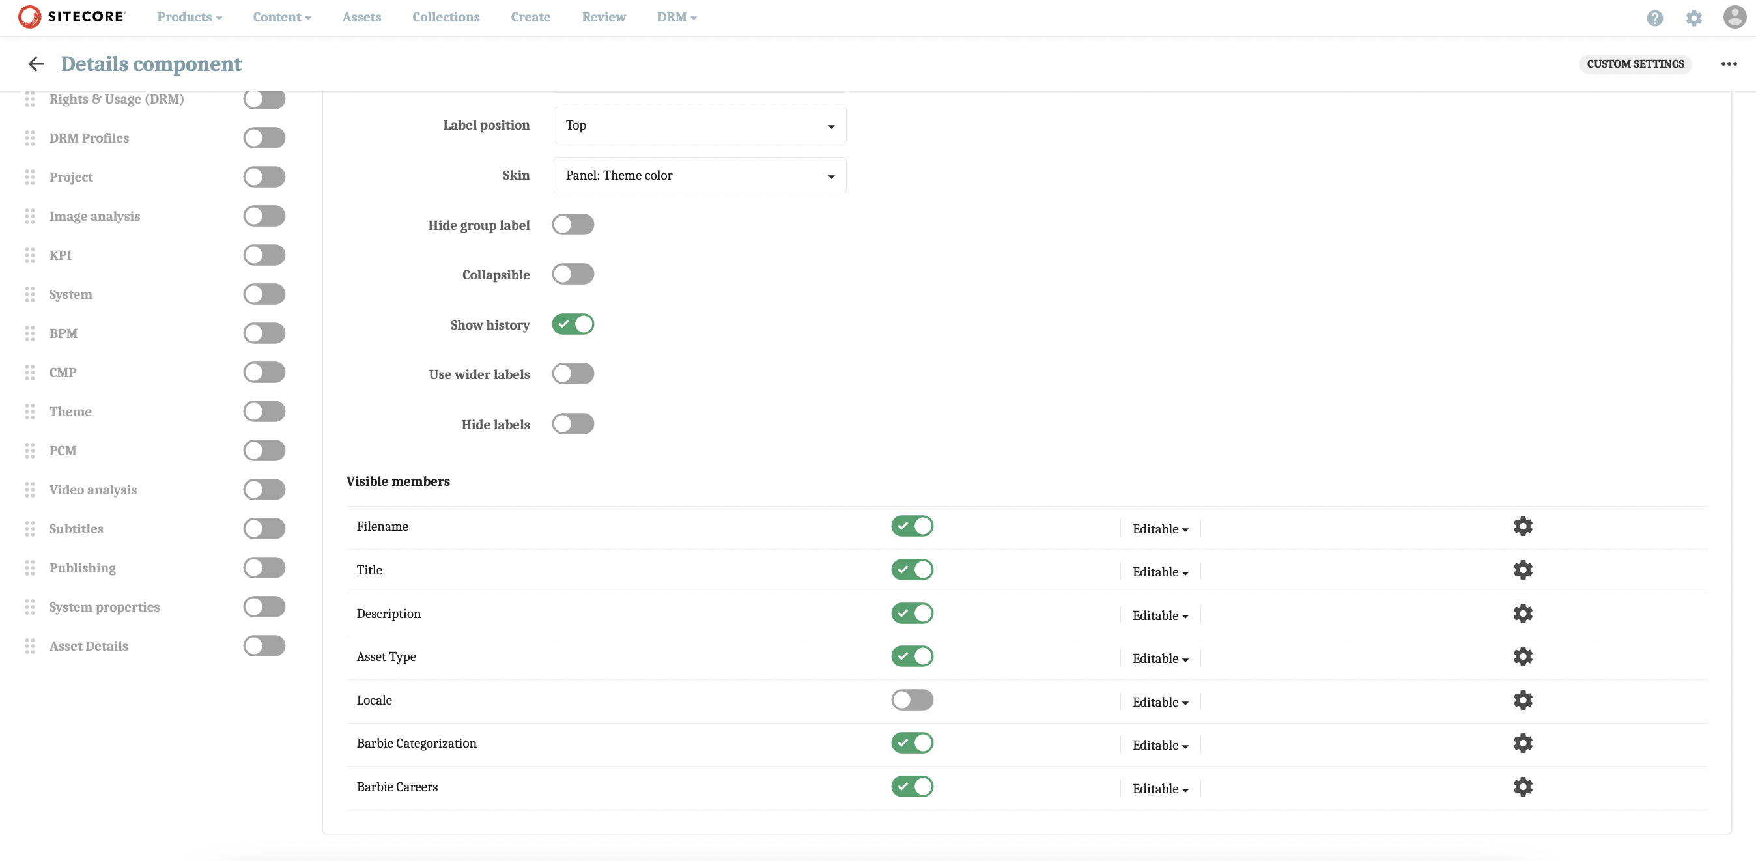
Task: Open the settings gear in the top bar
Action: (x=1694, y=18)
